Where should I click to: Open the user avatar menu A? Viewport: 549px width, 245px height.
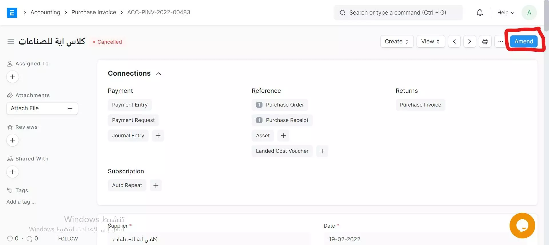(529, 13)
